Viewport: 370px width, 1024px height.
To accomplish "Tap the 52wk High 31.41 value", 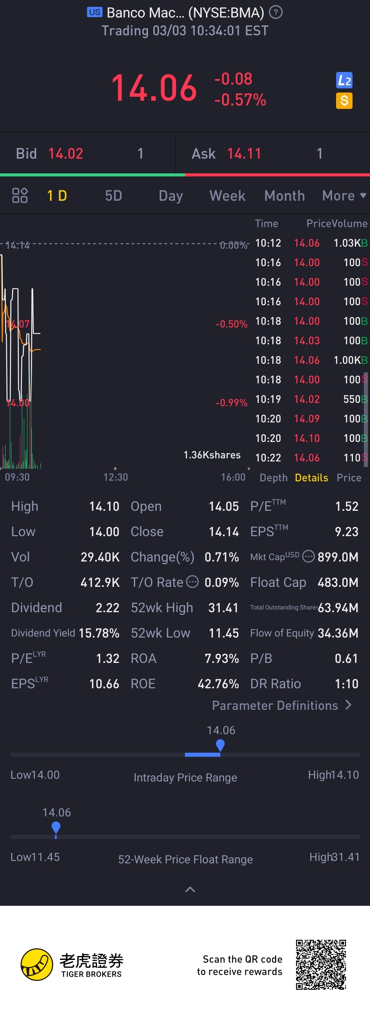I will [x=223, y=607].
